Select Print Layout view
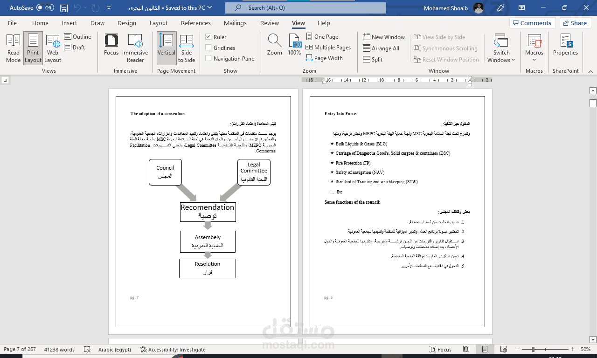597x358 pixels. coord(33,48)
